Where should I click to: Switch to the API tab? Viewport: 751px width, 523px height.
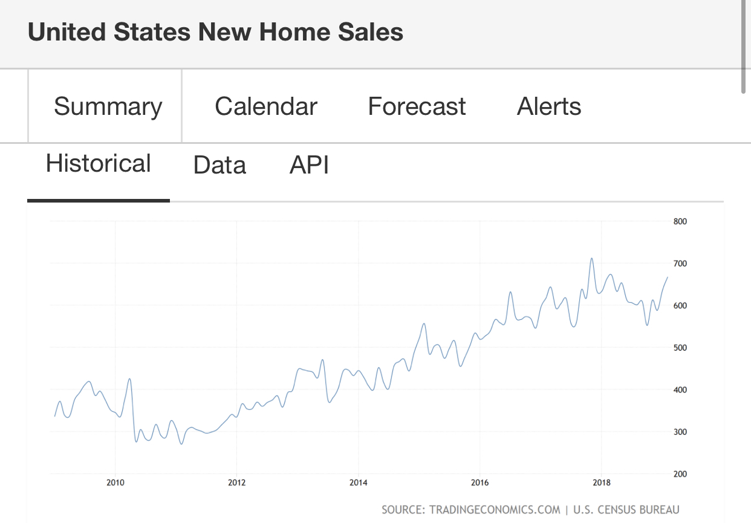point(309,165)
